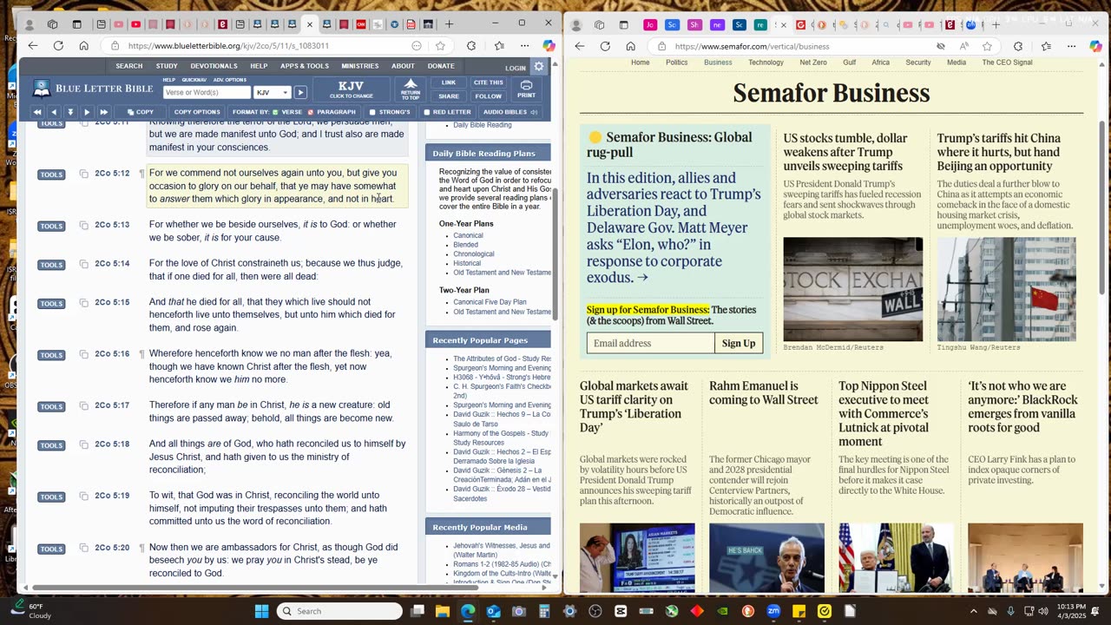The width and height of the screenshot is (1111, 625).
Task: Click the Print icon on Blue Letter Bible
Action: pos(526,89)
